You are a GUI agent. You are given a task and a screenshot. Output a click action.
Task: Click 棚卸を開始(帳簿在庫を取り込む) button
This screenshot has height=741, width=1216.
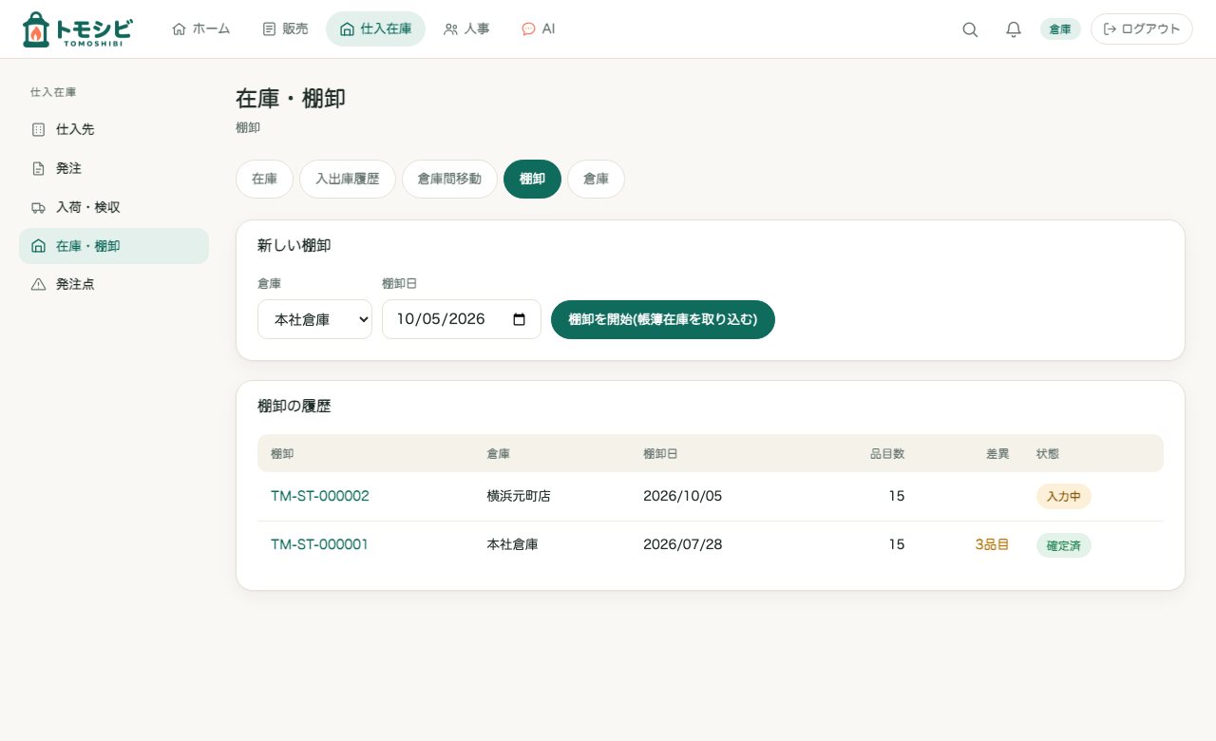[663, 319]
